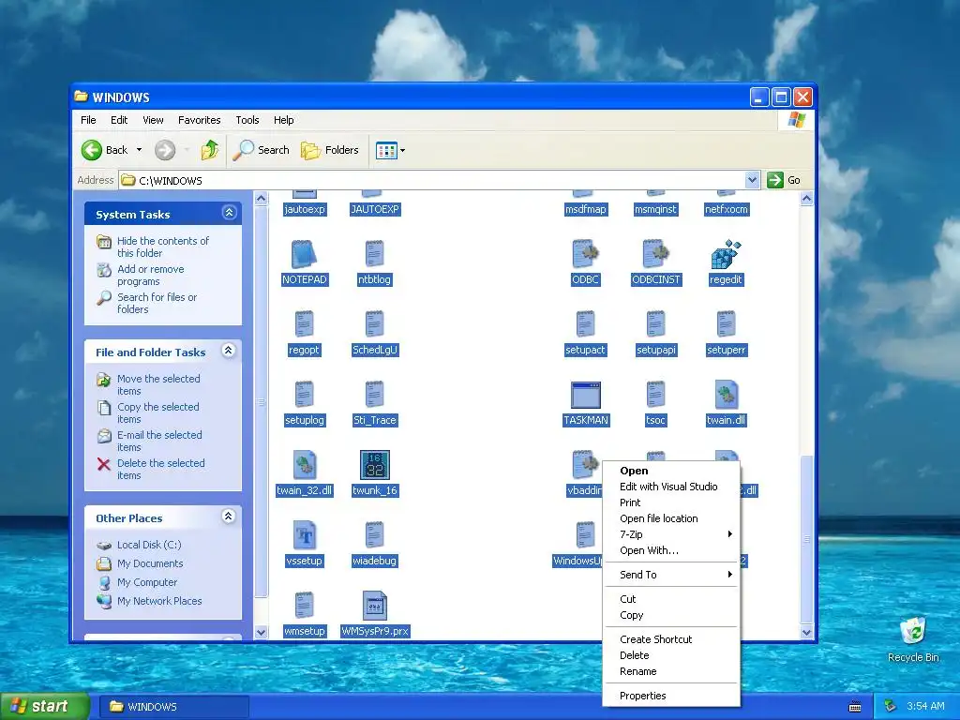Image resolution: width=960 pixels, height=720 pixels.
Task: Click in the Address bar field
Action: (432, 180)
